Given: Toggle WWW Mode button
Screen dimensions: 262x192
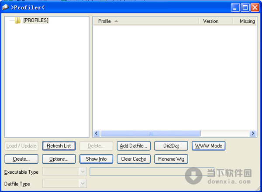Looking at the screenshot, I should 208,146.
